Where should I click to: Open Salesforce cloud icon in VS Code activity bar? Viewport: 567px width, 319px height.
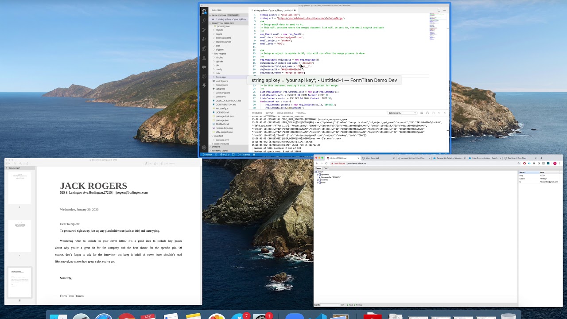tap(204, 67)
